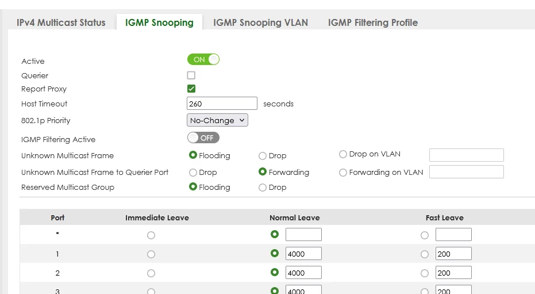Click the Forwarding on VLAN text field
This screenshot has height=294, width=535.
[467, 172]
